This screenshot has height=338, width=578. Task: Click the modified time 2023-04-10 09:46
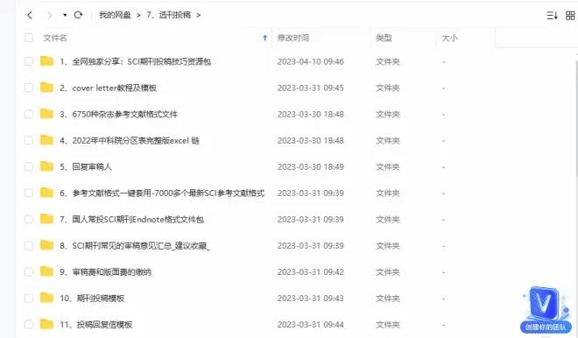(310, 61)
